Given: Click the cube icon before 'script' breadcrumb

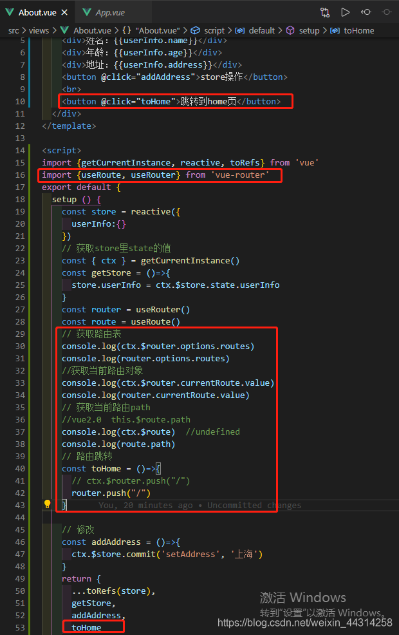Looking at the screenshot, I should [196, 30].
